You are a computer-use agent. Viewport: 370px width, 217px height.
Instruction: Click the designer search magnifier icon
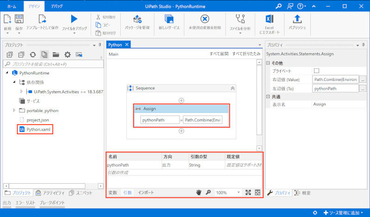pos(208,192)
